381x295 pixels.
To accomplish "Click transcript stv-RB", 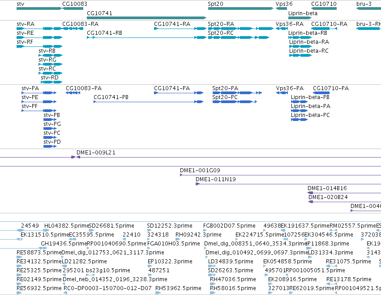I will pos(51,55).
